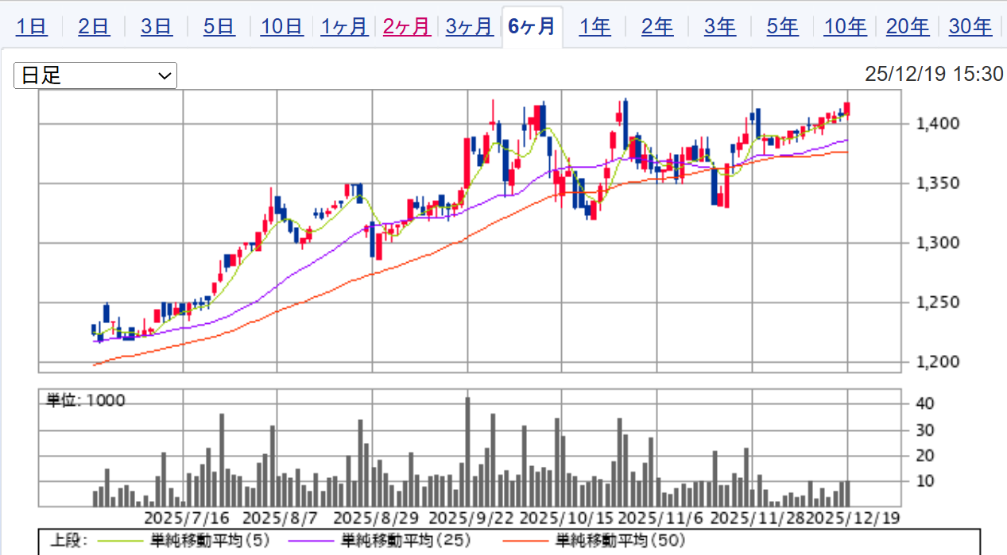
Task: Switch to the 10年 chart
Action: click(845, 27)
